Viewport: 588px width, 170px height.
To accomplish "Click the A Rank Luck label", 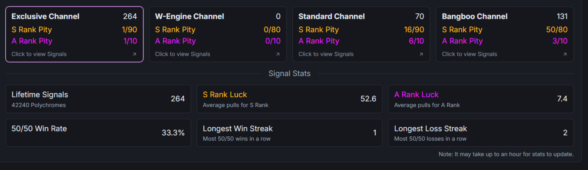I will pos(416,94).
